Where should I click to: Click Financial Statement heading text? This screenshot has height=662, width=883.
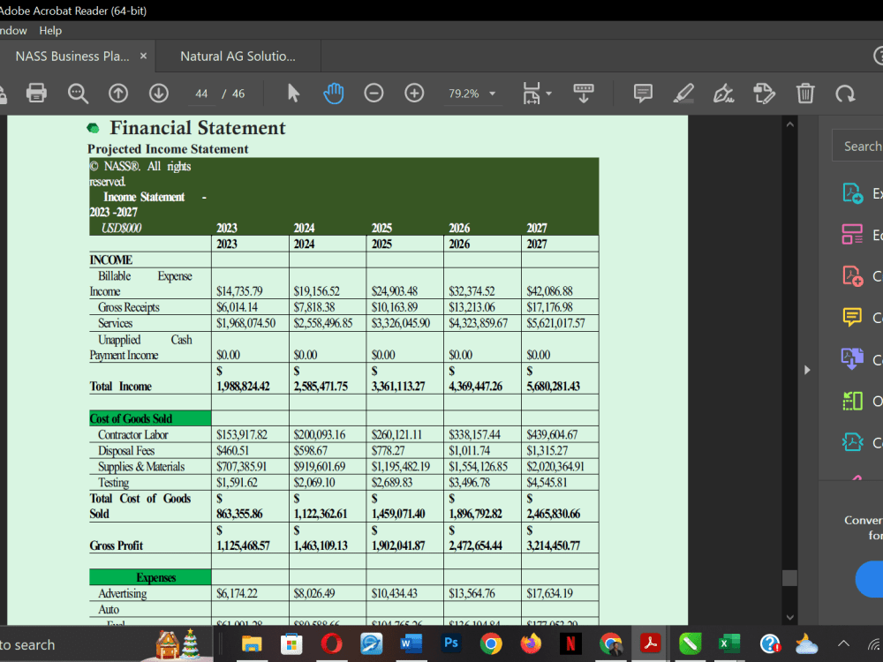[198, 128]
